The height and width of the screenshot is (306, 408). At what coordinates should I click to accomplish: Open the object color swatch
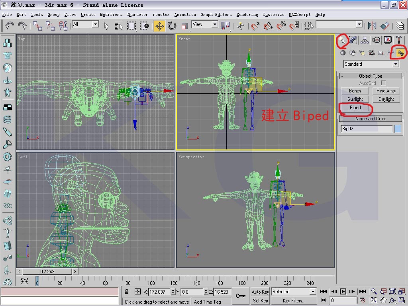click(398, 129)
